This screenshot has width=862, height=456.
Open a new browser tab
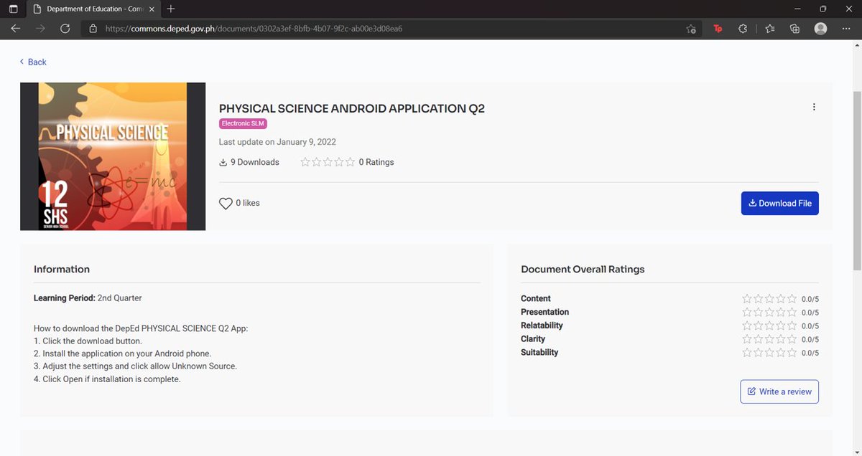click(x=171, y=9)
